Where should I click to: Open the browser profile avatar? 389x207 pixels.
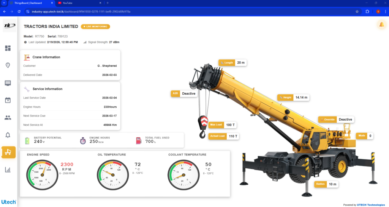(378, 12)
